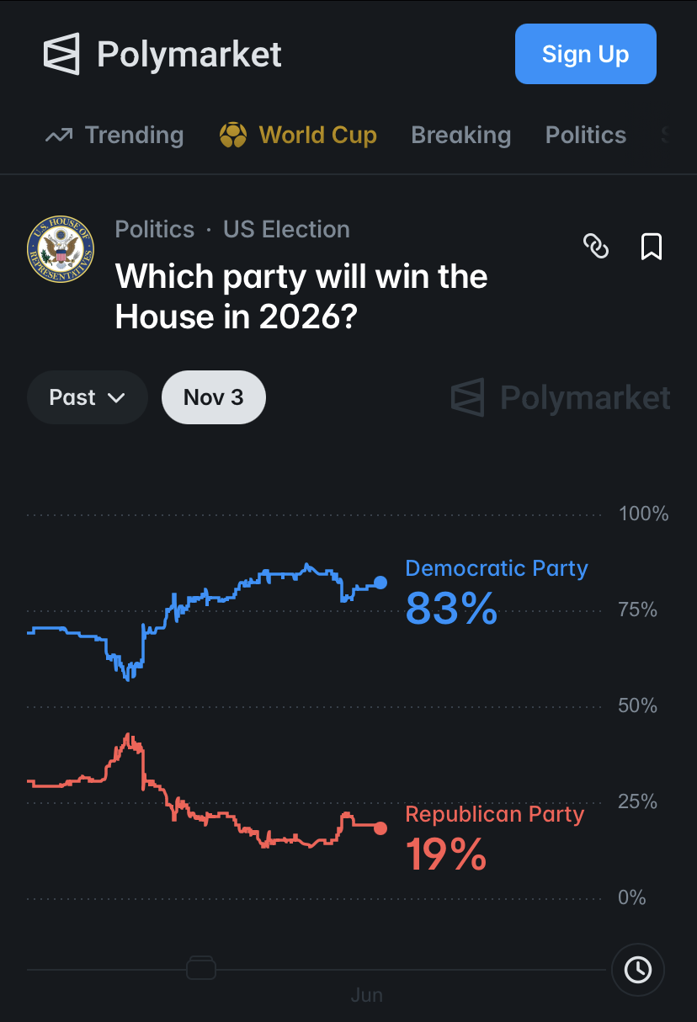Click the chart timeline slider handle
Image resolution: width=697 pixels, height=1022 pixels.
click(201, 969)
